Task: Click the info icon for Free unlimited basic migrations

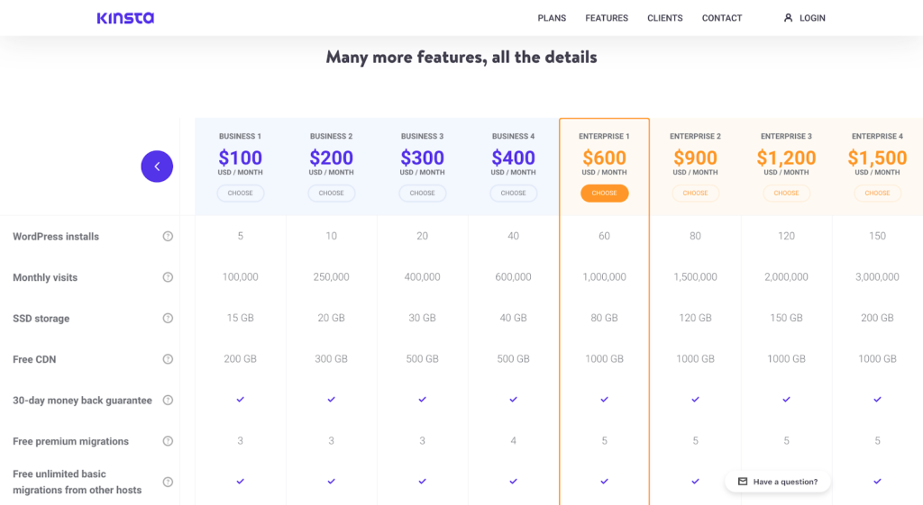Action: [x=168, y=482]
